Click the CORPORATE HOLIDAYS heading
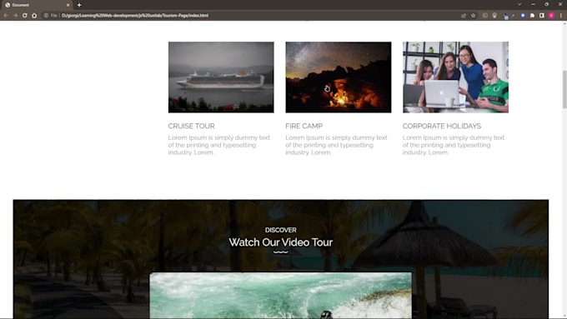Image resolution: width=567 pixels, height=319 pixels. pos(442,126)
